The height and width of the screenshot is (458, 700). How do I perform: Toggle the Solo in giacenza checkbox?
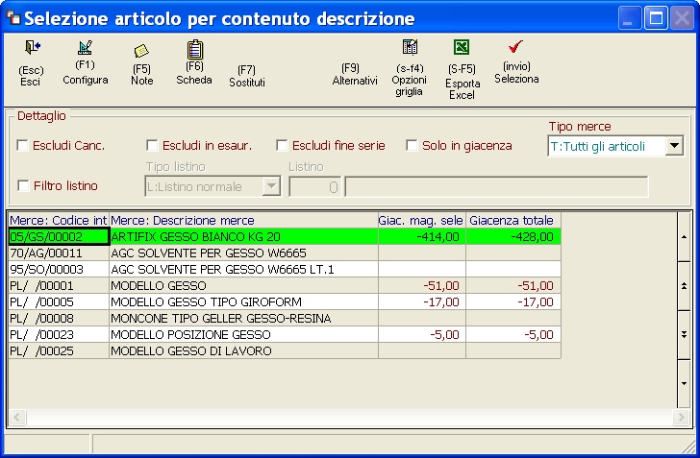coord(412,145)
